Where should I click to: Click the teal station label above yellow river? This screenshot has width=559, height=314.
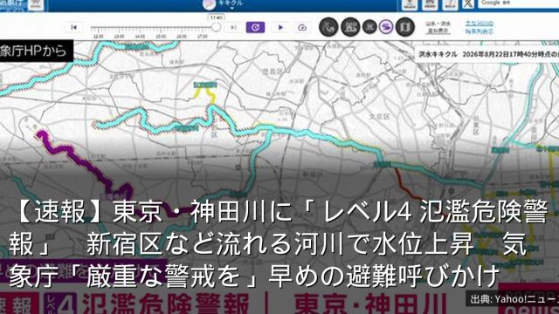205,85
